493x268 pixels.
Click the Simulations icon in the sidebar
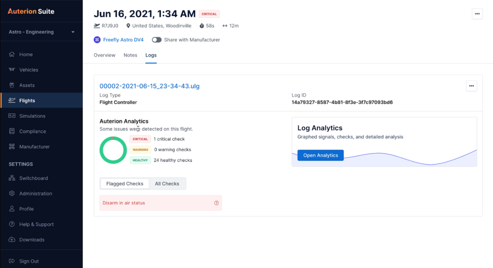[x=12, y=116]
